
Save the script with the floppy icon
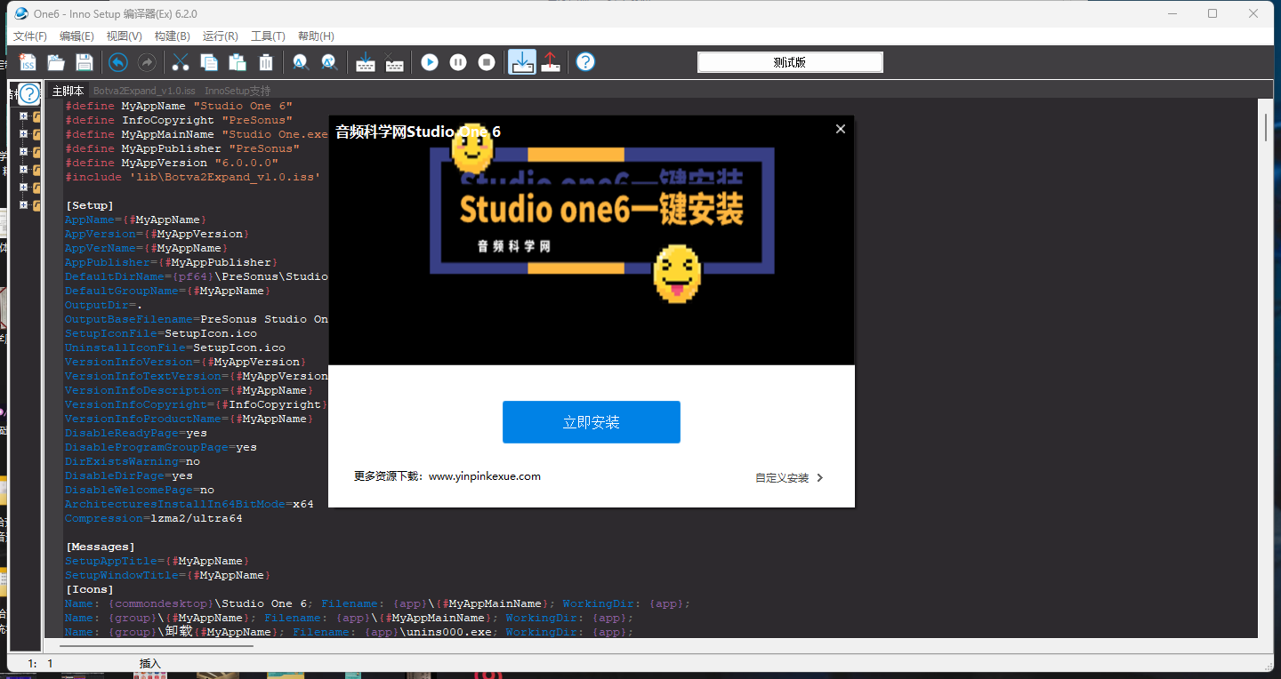pos(85,62)
